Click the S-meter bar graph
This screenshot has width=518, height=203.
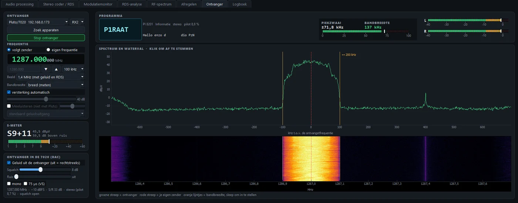coord(45,142)
